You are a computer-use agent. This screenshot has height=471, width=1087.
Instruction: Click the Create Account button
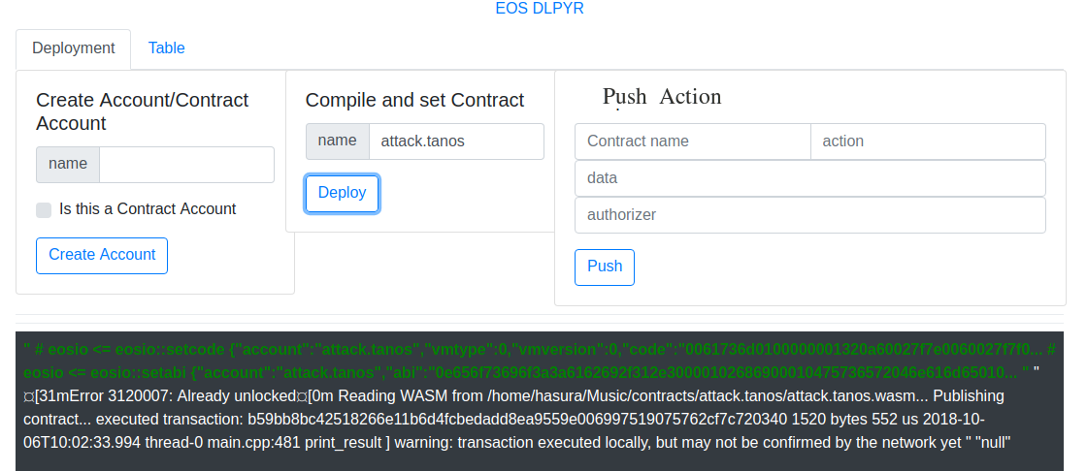click(x=102, y=256)
